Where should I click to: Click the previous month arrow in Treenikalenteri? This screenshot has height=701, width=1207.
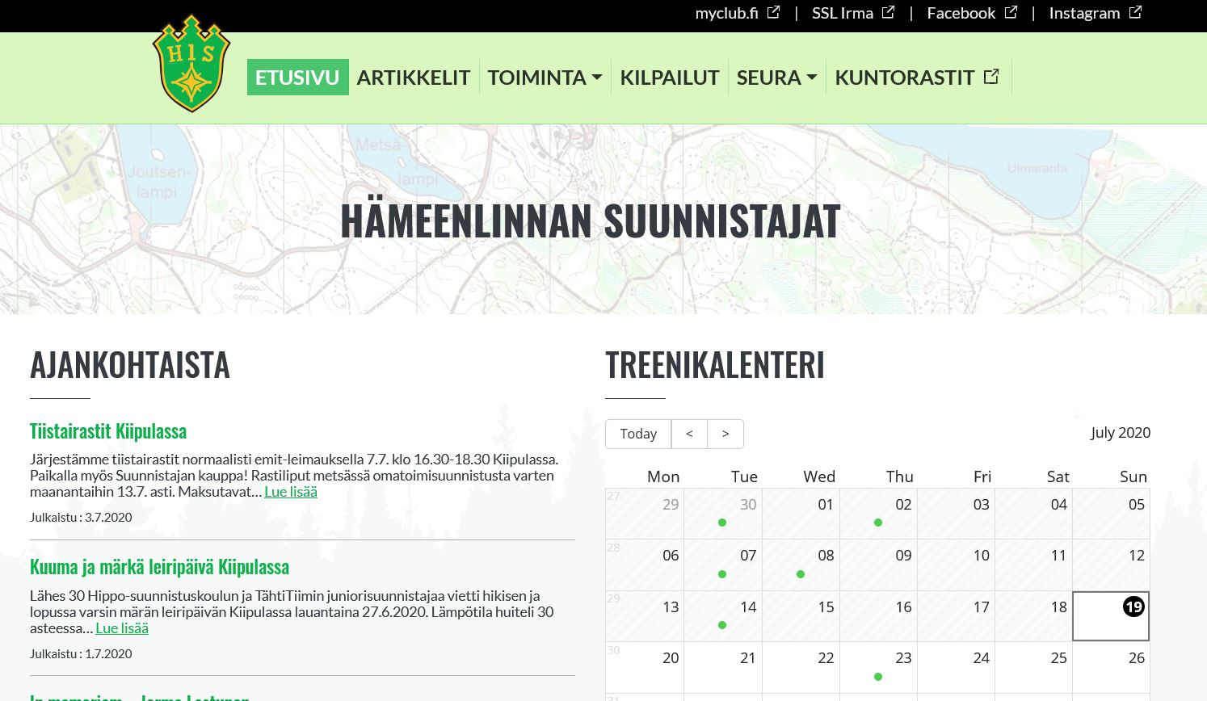click(689, 434)
